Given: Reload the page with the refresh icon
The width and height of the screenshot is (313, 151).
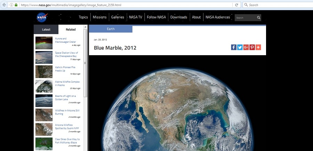Looking at the screenshot, I should pos(236,5).
